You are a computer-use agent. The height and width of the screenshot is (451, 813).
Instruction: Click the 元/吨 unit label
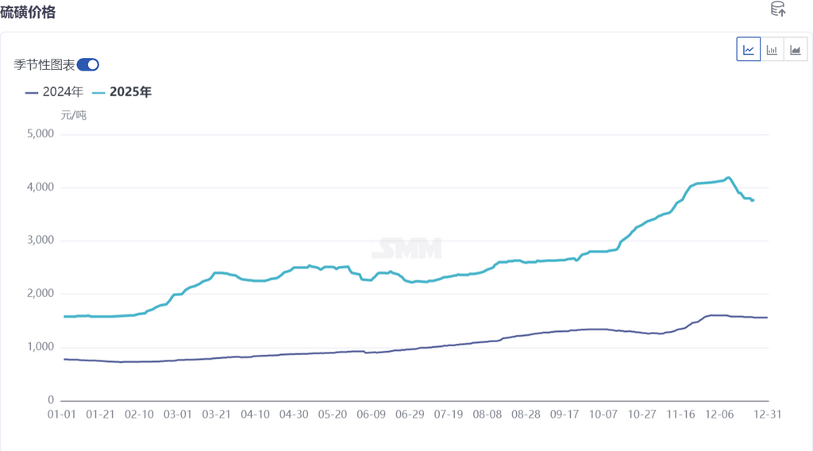(74, 115)
